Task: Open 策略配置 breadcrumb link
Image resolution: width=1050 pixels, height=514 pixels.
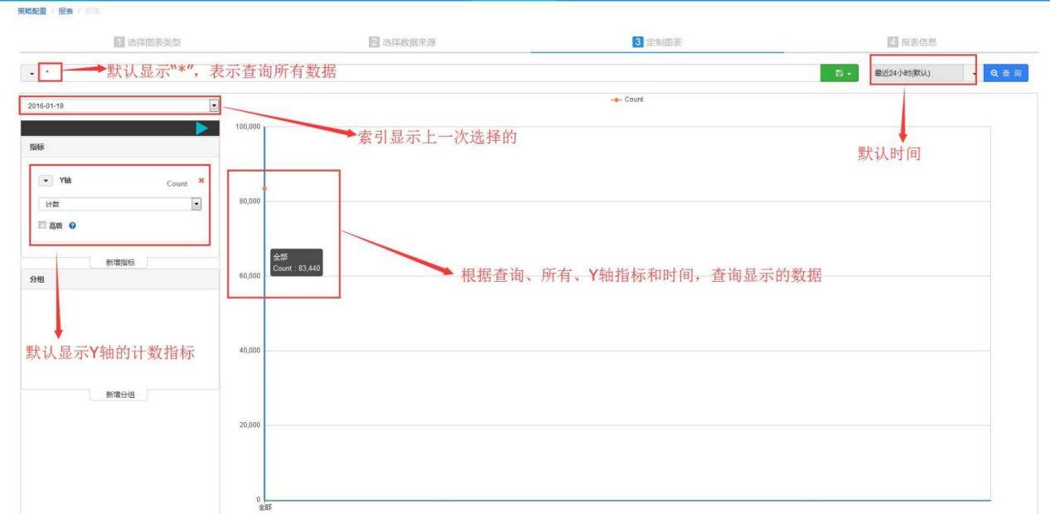Action: (32, 9)
